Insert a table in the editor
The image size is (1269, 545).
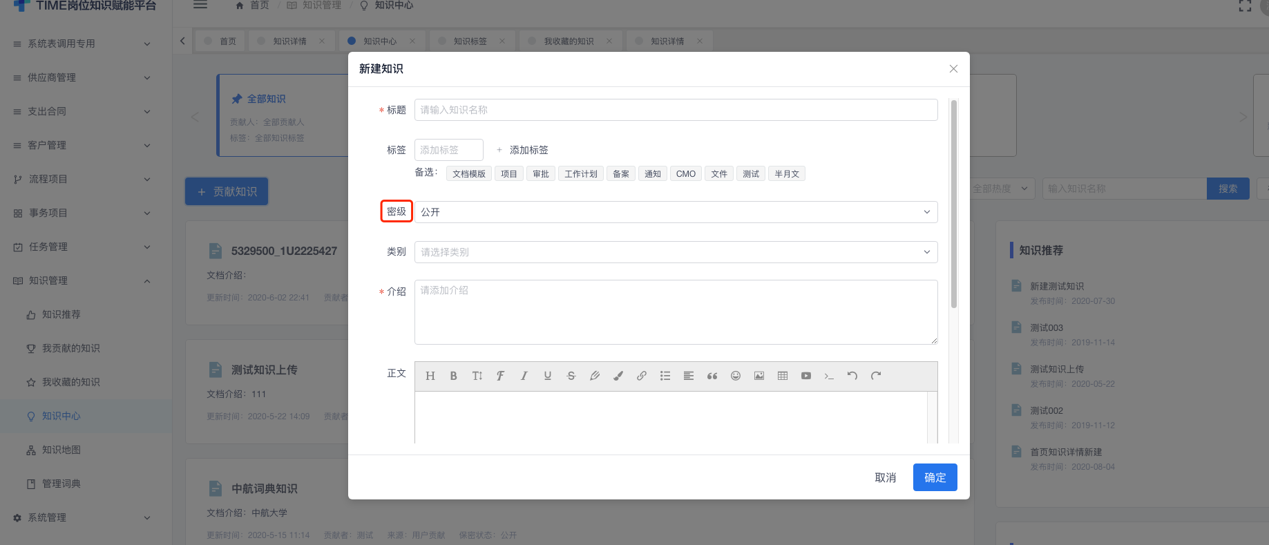(783, 376)
